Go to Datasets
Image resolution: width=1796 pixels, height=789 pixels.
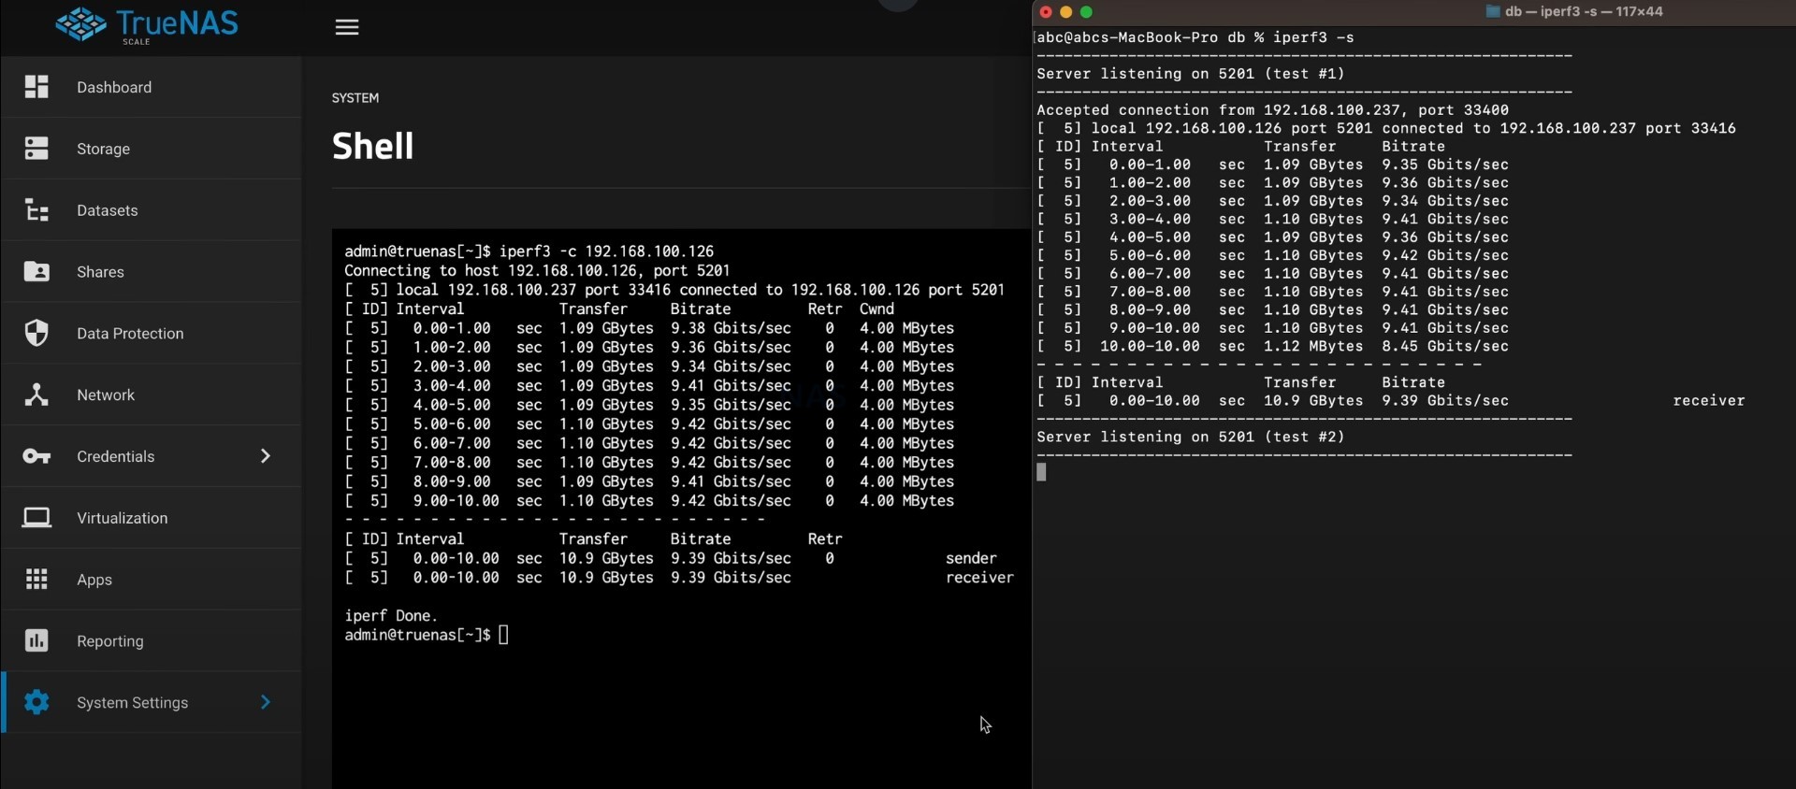tap(152, 210)
